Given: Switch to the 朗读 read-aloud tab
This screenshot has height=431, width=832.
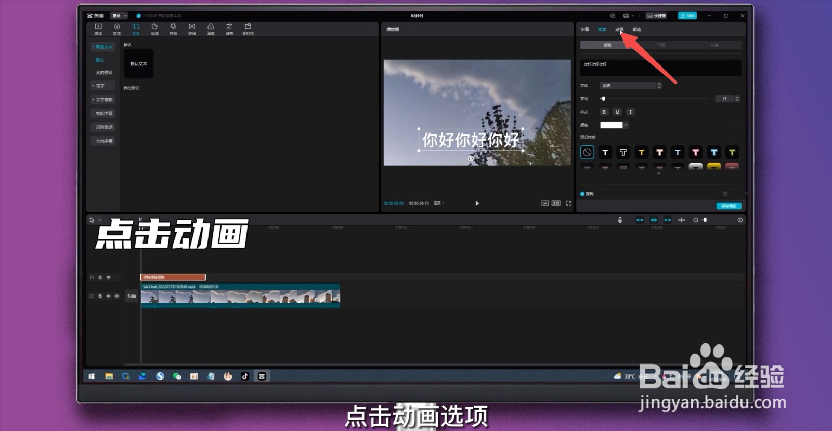Looking at the screenshot, I should click(x=636, y=30).
